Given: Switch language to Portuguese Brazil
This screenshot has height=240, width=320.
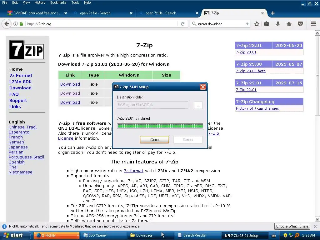Looking at the screenshot, I should pos(26,157).
